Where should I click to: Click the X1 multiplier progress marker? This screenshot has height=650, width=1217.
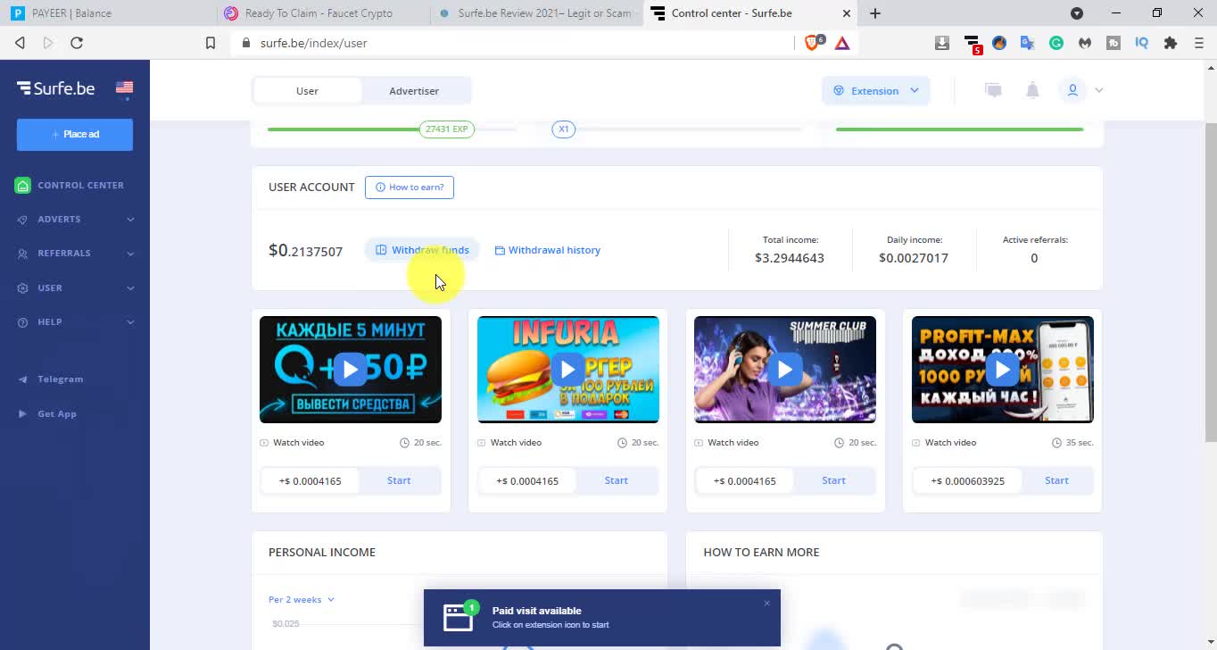tap(563, 129)
